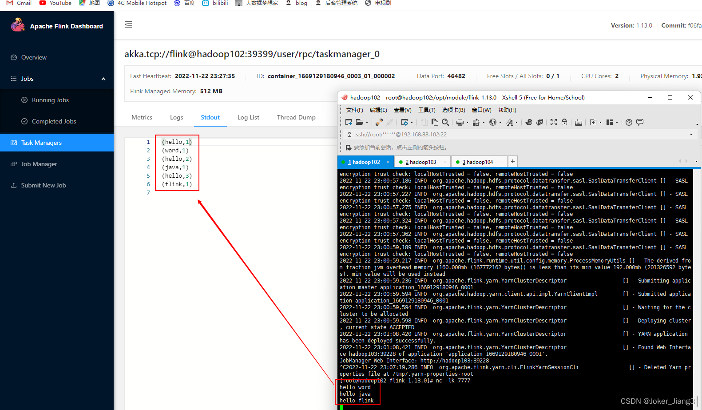Open Running Jobs page

click(50, 100)
